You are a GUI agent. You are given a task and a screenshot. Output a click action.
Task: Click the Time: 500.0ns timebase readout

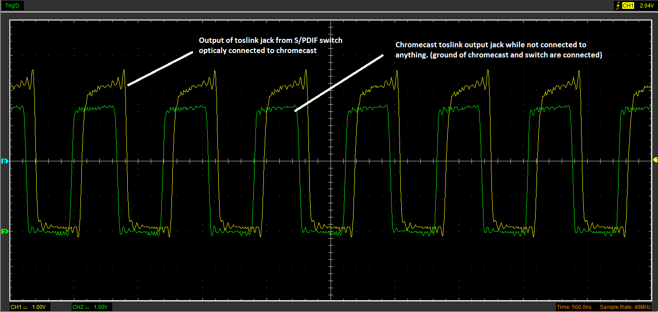pyautogui.click(x=574, y=307)
